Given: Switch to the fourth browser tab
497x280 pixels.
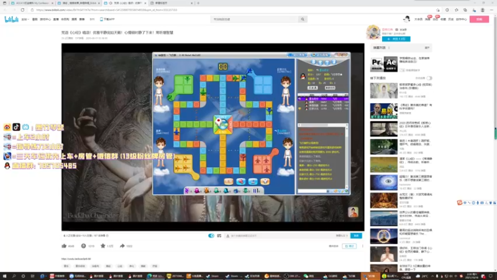Looking at the screenshot, I should click(171, 3).
